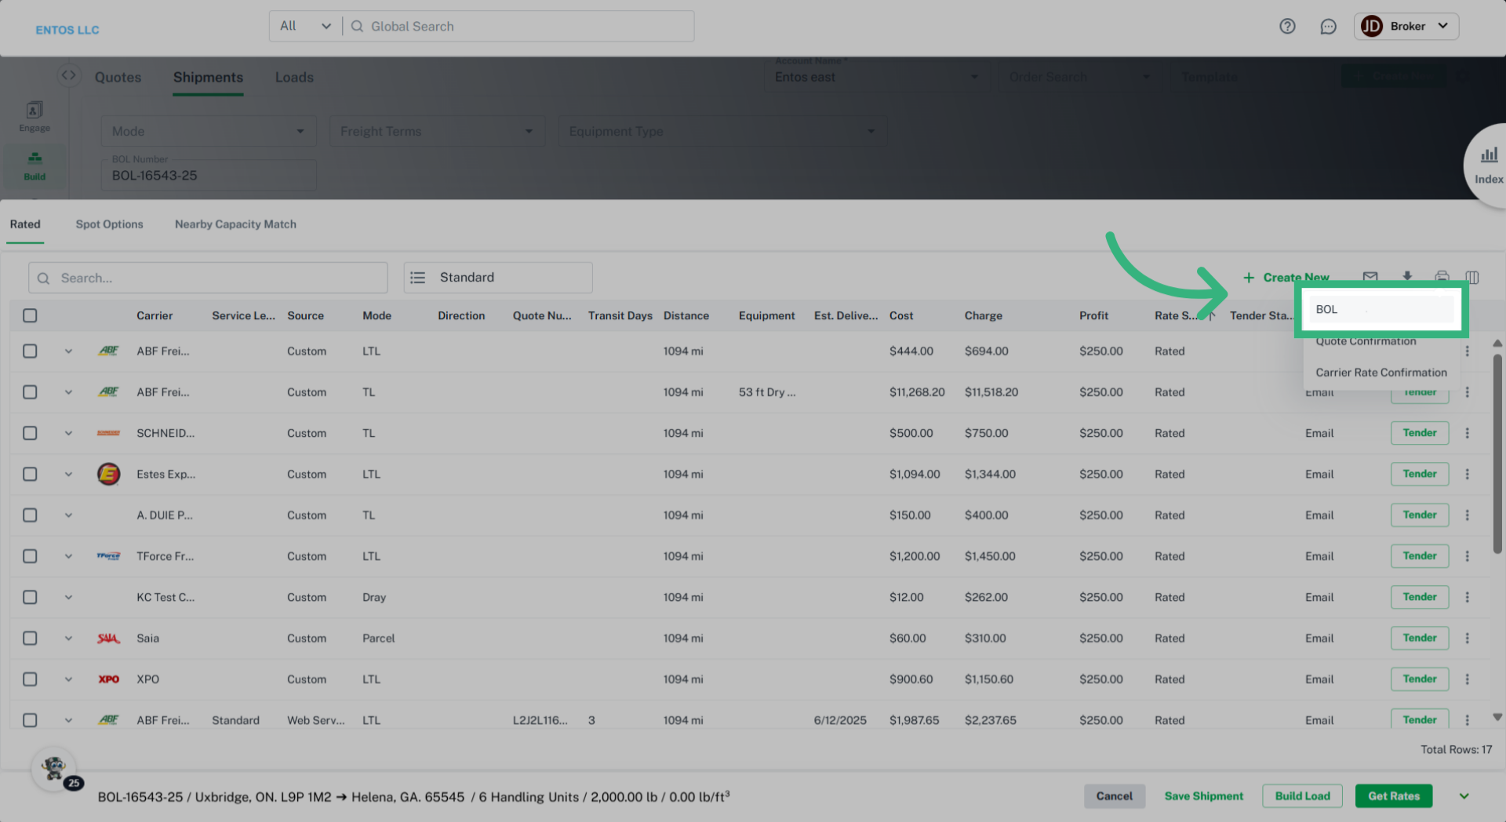Click the Index chart icon
Screen dimensions: 1506x822
(1488, 155)
